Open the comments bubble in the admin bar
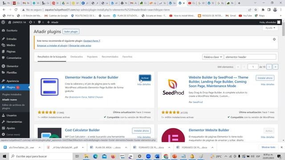This screenshot has width=285, height=160. (x=41, y=22)
